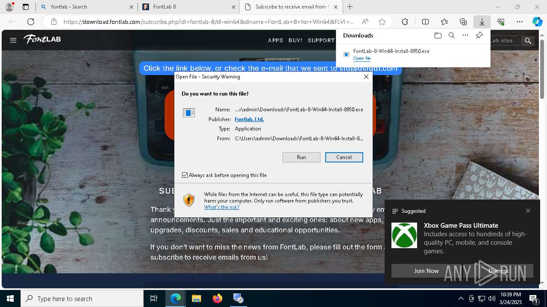
Task: Open more options in Downloads panel
Action: (x=465, y=35)
